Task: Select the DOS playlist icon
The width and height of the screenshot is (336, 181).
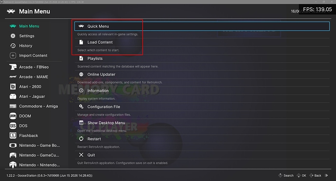Action: pos(13,126)
